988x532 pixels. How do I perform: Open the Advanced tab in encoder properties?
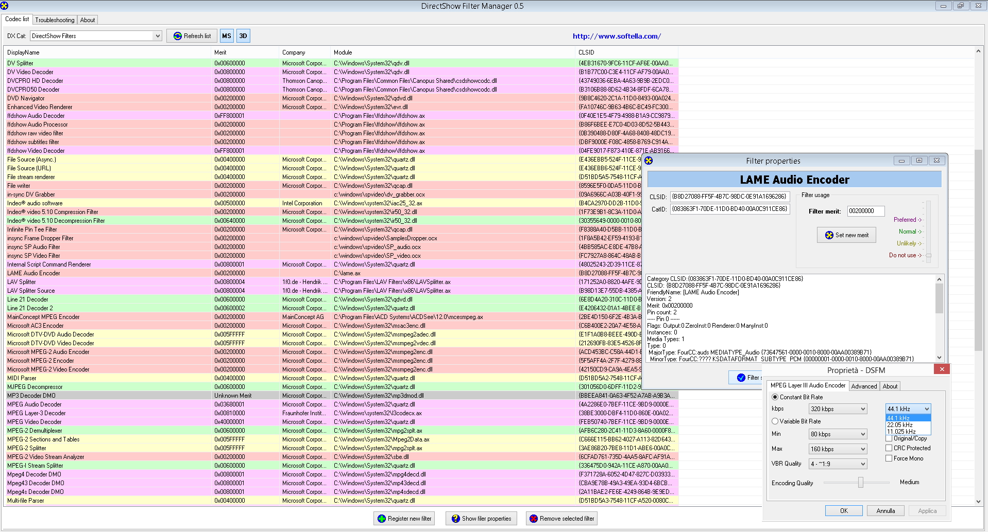pos(864,386)
